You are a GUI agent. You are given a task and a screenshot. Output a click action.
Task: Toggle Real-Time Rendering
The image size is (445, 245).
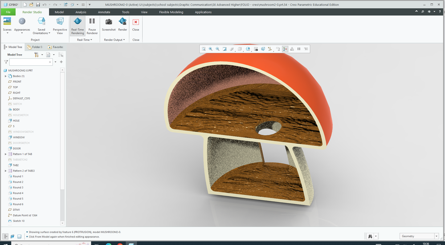pyautogui.click(x=78, y=25)
